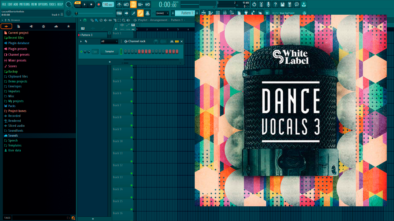Image resolution: width=394 pixels, height=221 pixels.
Task: Click the Sampler channel button
Action: tap(110, 52)
